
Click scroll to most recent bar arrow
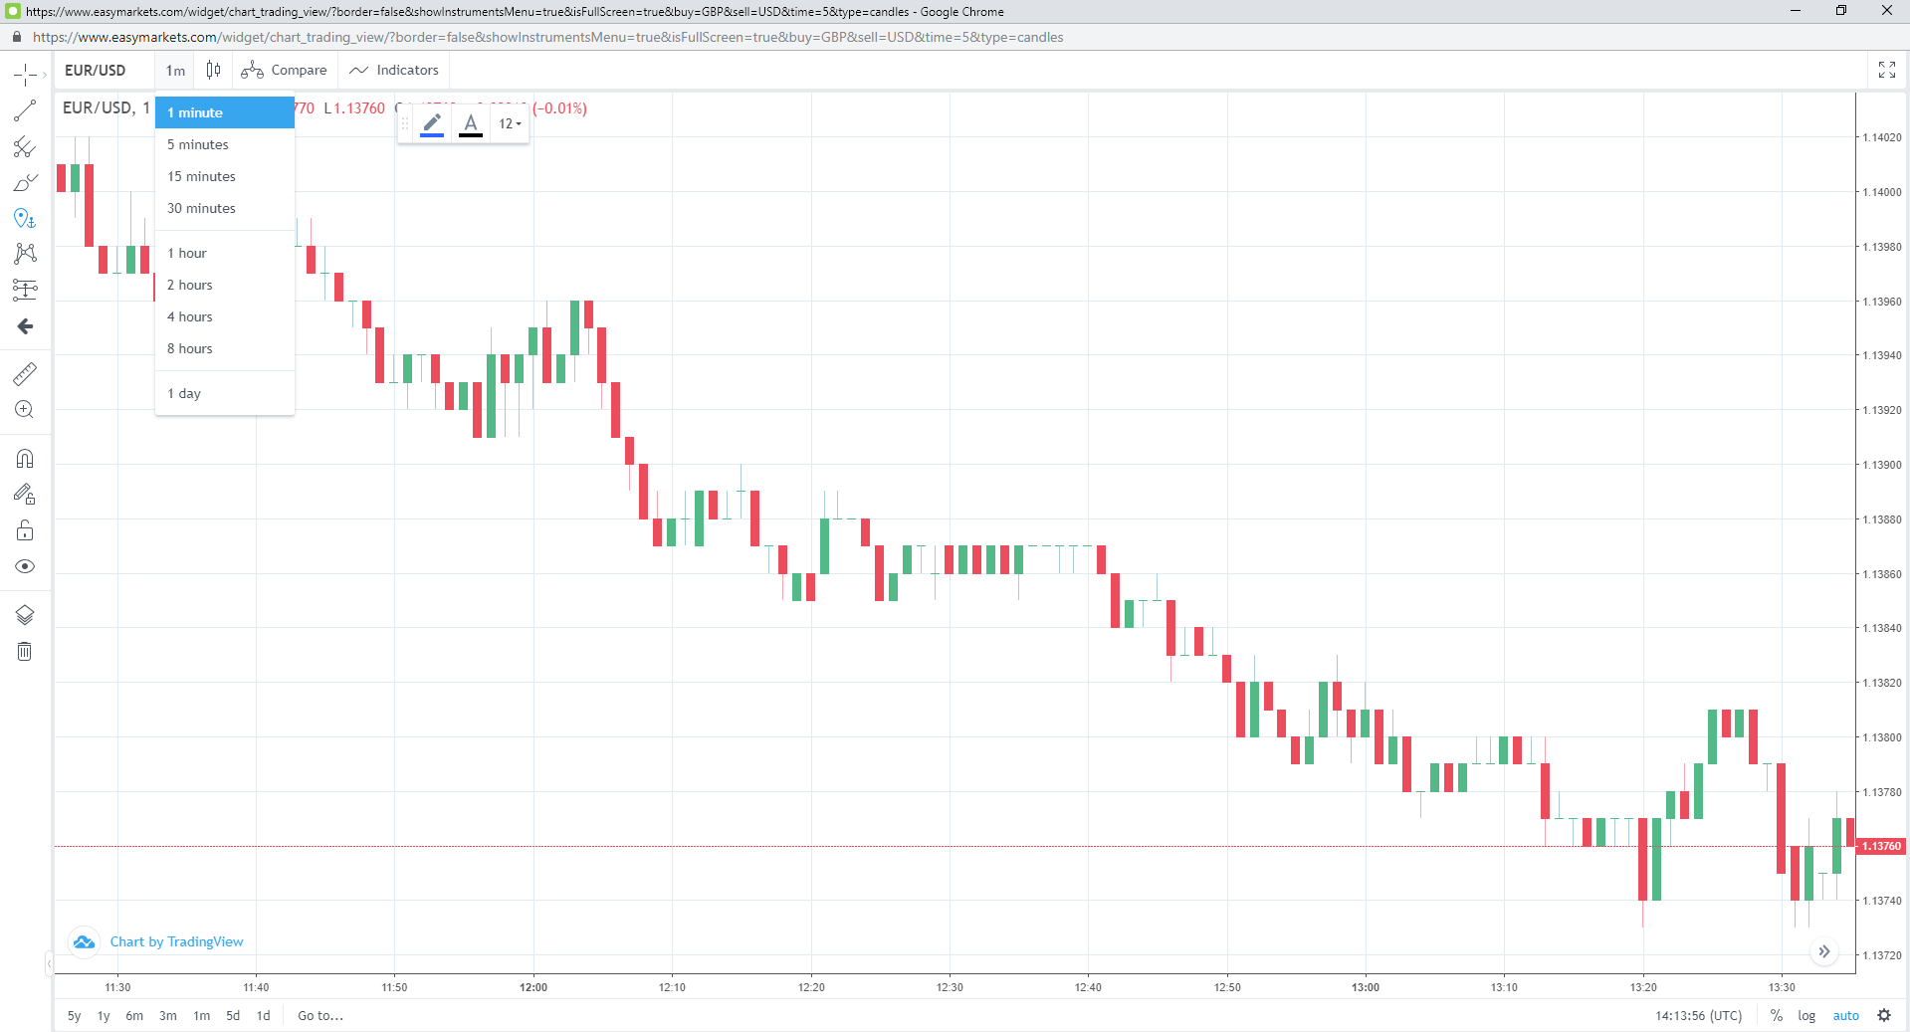(x=1823, y=951)
